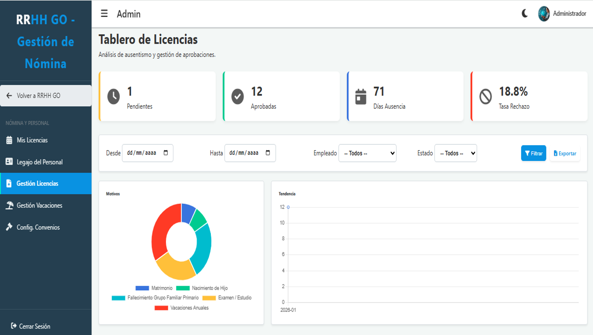Toggle dark mode moon icon
This screenshot has height=335, width=593.
tap(525, 14)
